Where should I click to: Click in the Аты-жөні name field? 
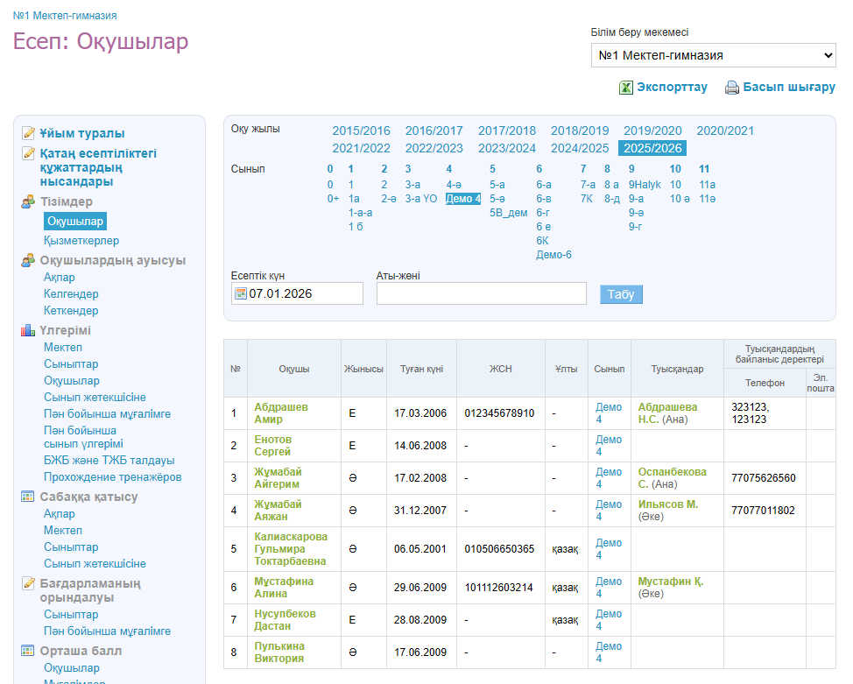[x=481, y=293]
